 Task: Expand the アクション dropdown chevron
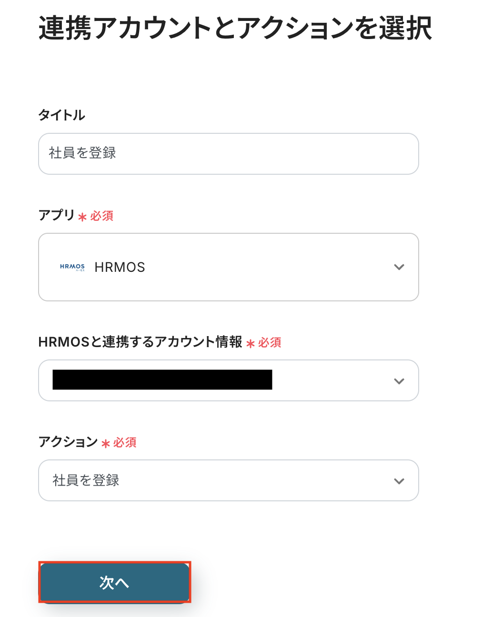pyautogui.click(x=399, y=481)
